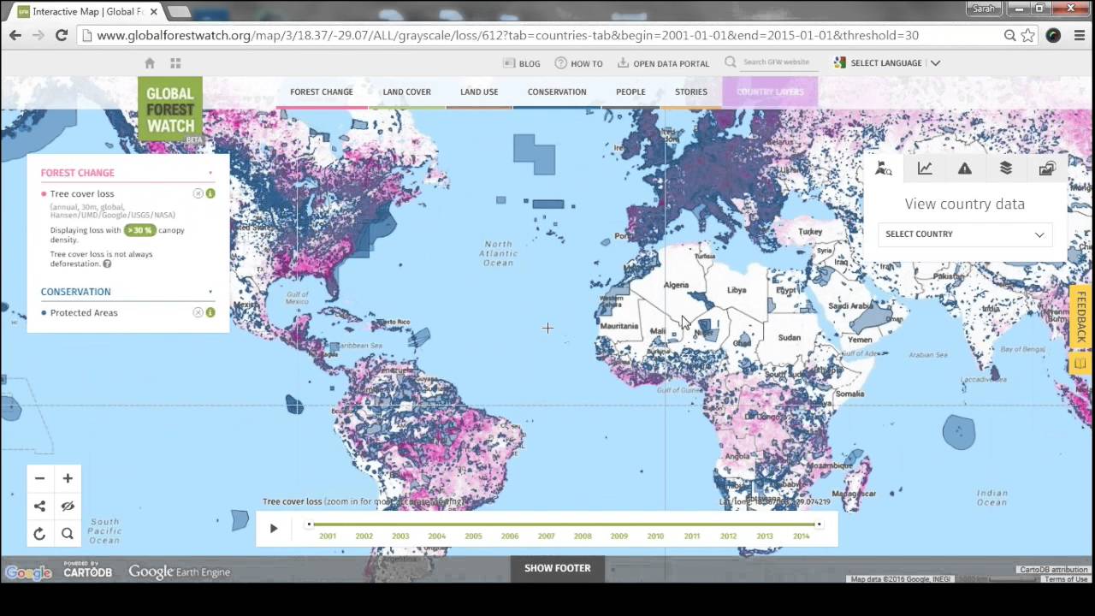
Task: Click the deforestation question mark help icon
Action: tap(107, 264)
